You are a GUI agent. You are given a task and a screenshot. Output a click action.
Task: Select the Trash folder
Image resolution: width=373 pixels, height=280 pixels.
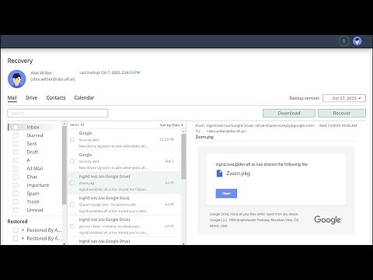pyautogui.click(x=33, y=201)
